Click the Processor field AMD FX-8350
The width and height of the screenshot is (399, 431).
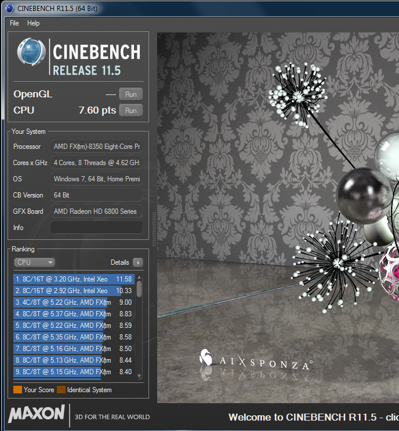point(97,147)
